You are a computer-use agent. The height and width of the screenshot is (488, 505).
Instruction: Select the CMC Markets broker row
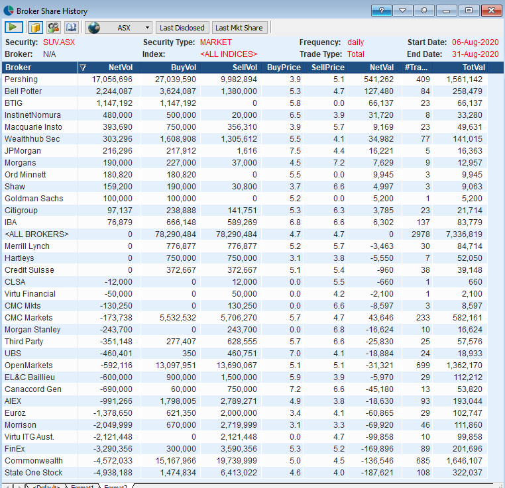point(245,318)
